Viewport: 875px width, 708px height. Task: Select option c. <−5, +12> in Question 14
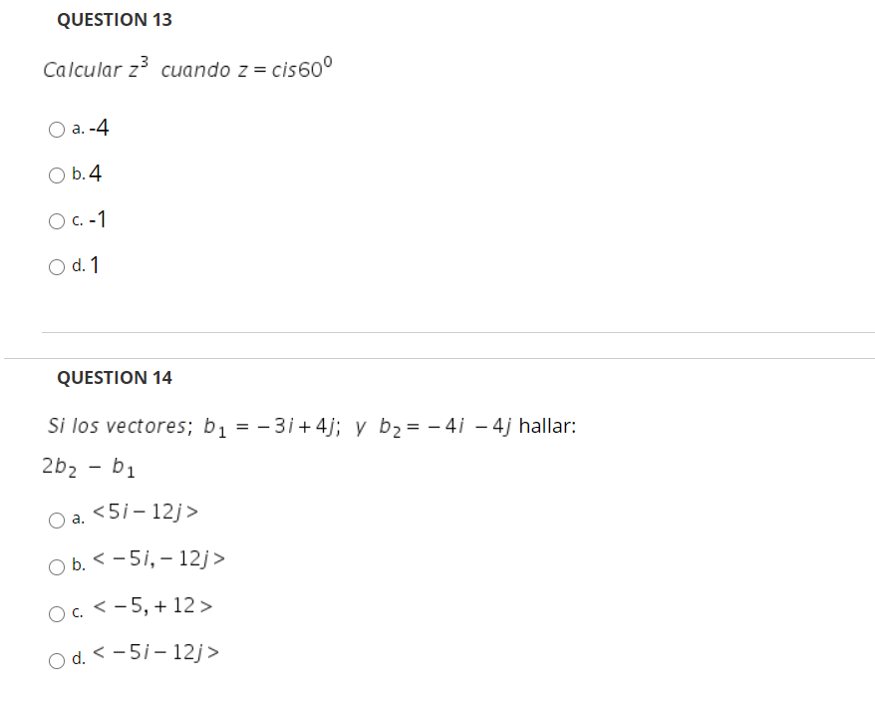(x=56, y=612)
